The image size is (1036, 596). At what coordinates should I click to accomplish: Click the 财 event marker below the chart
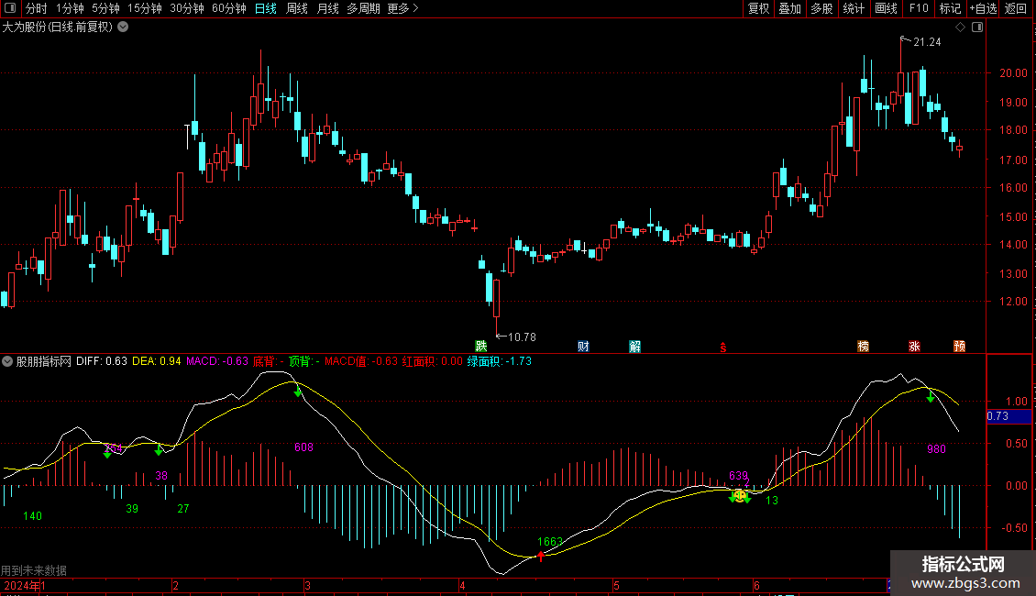tap(583, 347)
